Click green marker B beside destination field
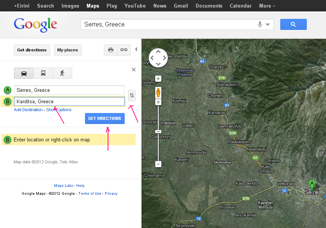Screen dimensions: 326x228 coord(8,101)
